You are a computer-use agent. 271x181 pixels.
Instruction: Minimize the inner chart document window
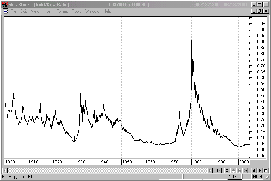[x=254, y=11]
